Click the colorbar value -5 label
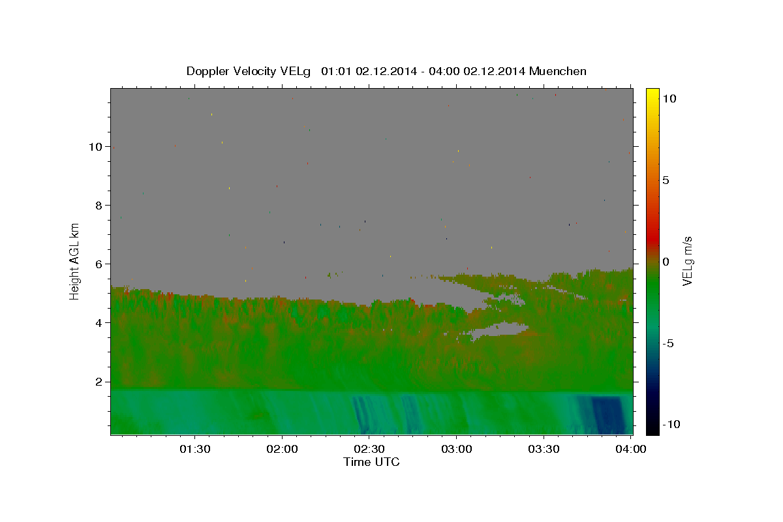This screenshot has height=522, width=783. click(x=668, y=343)
